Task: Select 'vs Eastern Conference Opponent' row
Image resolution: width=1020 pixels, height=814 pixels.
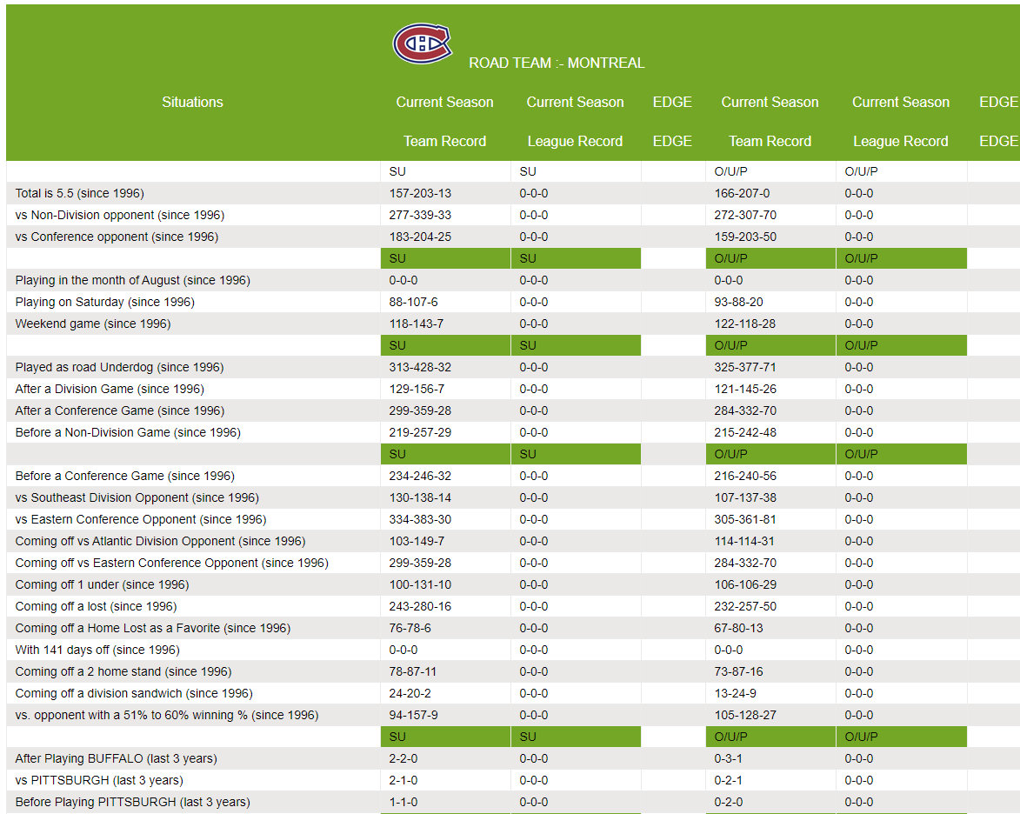Action: coord(512,519)
